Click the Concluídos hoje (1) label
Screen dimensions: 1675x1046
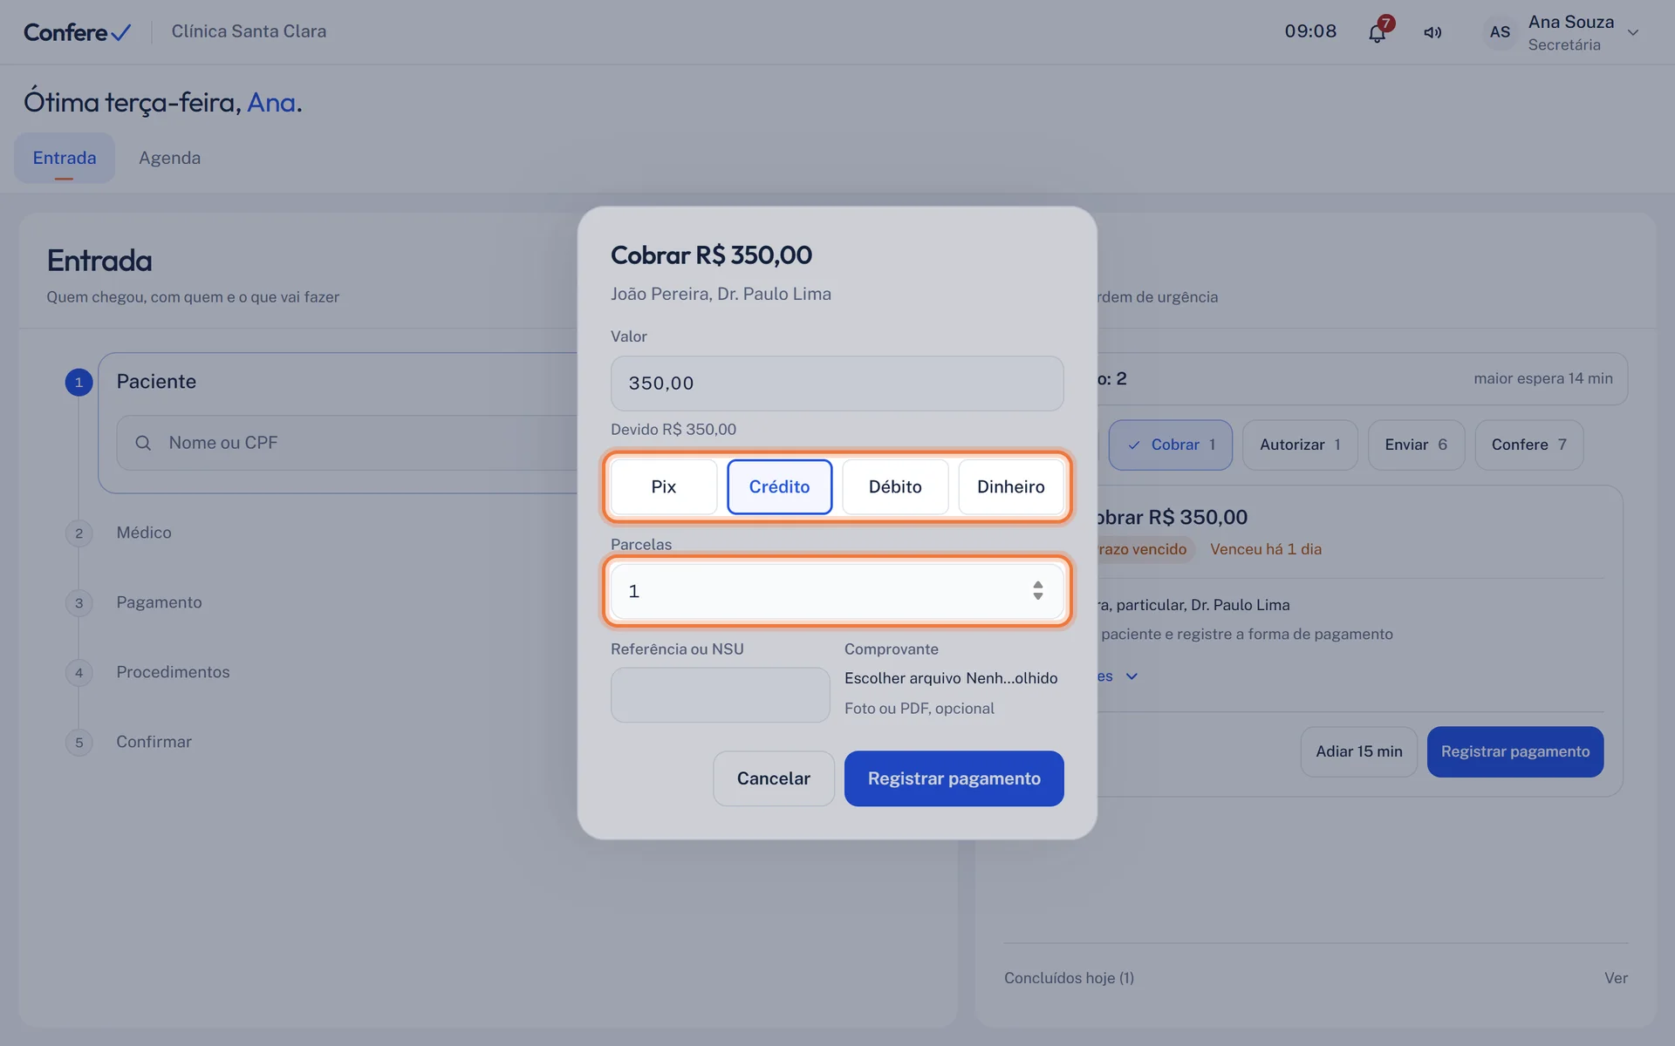(x=1069, y=978)
